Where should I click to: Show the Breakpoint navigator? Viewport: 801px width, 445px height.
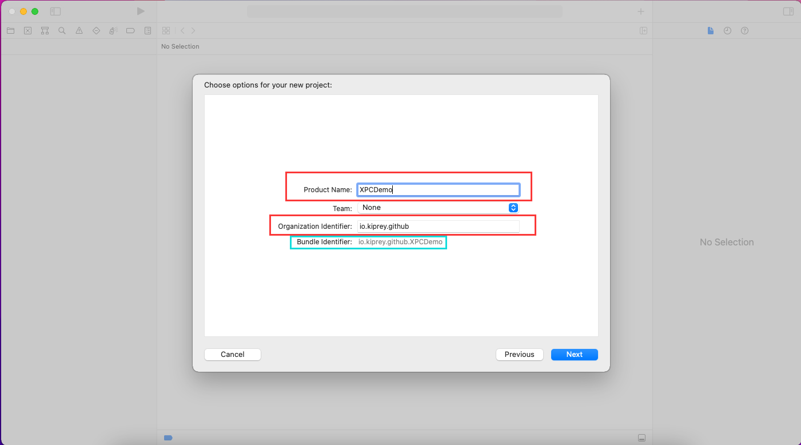point(130,31)
